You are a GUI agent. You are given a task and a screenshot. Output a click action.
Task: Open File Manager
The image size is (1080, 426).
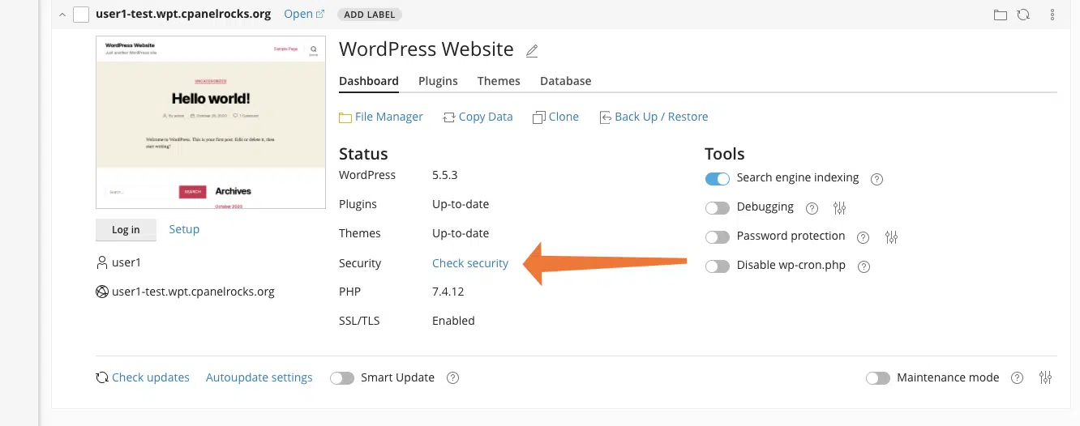pos(381,117)
